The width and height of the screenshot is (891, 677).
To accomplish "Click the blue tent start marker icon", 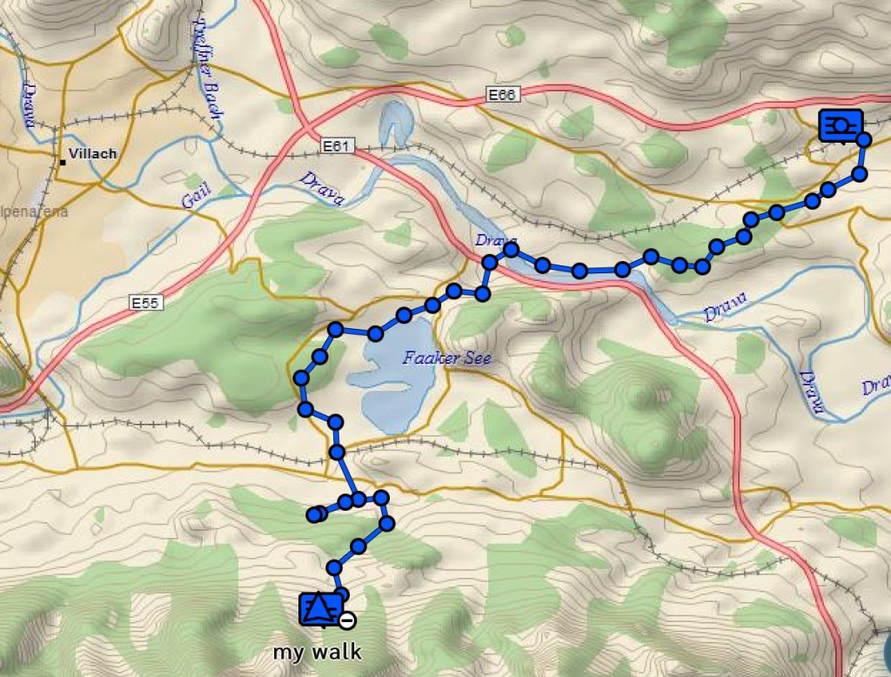I will coord(321,609).
